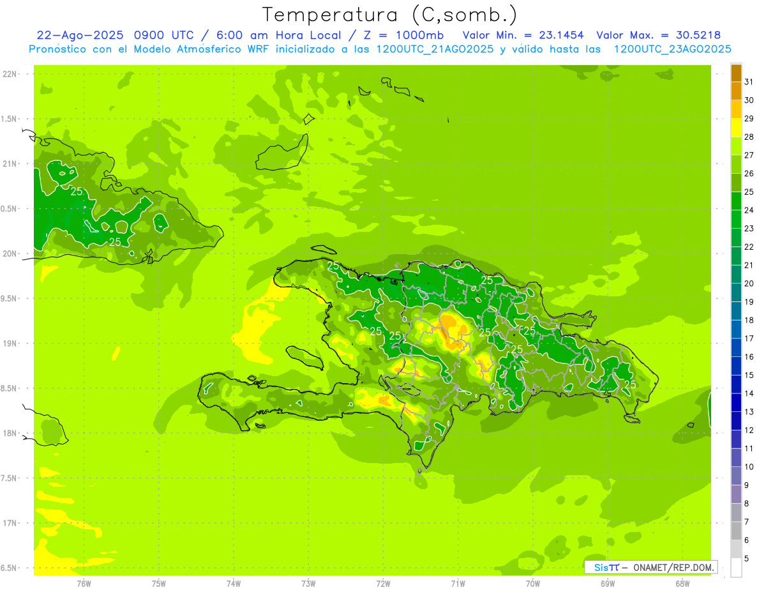Click the '69W' longitude label
The width and height of the screenshot is (766, 592).
pos(608,583)
